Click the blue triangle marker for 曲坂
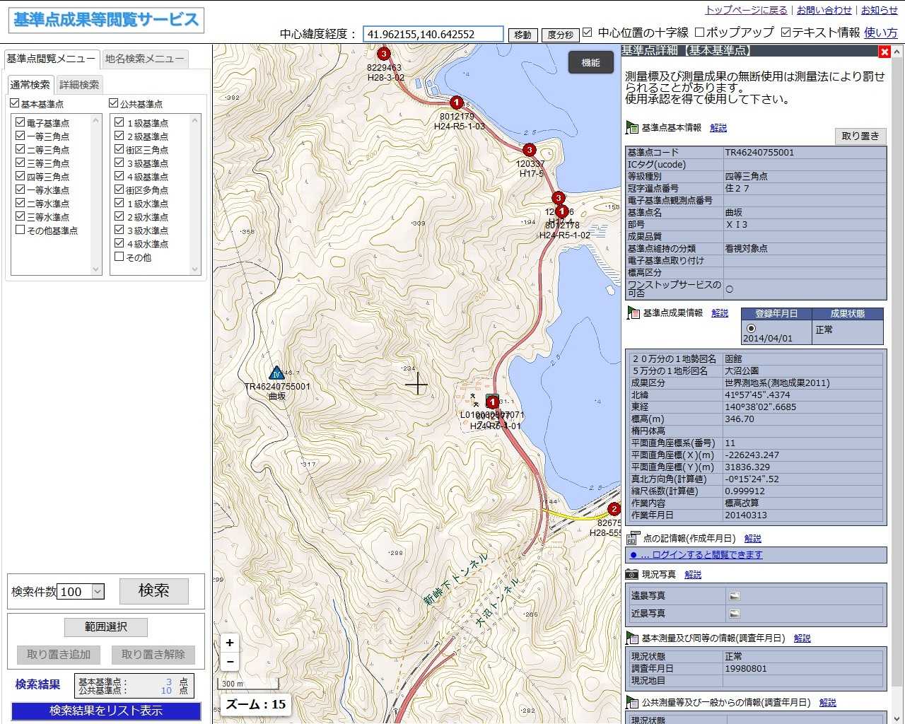905x724 pixels. pos(276,373)
